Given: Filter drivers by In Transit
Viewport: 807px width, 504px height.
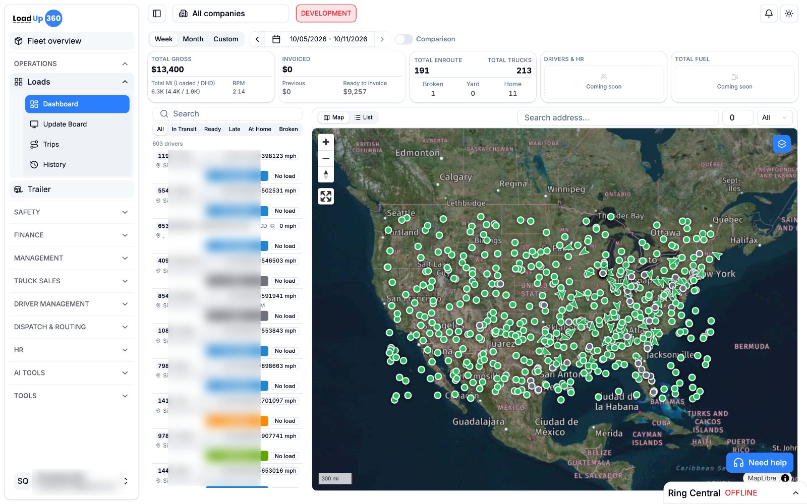Looking at the screenshot, I should point(184,129).
